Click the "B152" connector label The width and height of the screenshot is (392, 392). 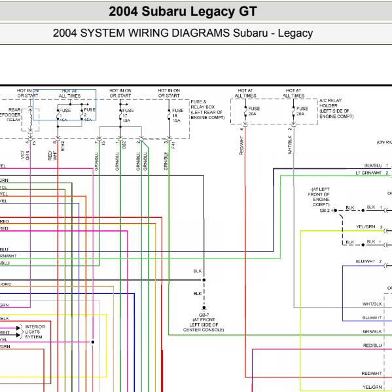(63, 146)
